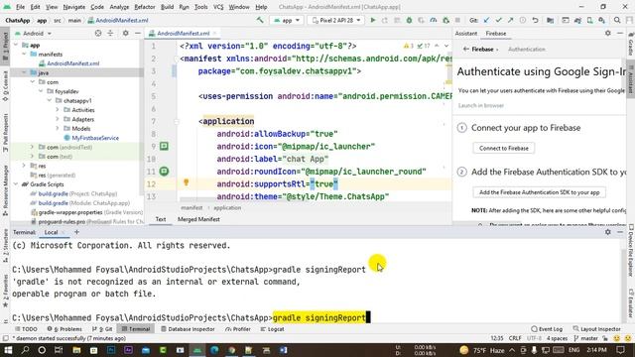Viewport: 635px width, 357px height.
Task: Click the Git commit checkmark icon
Action: (498, 20)
